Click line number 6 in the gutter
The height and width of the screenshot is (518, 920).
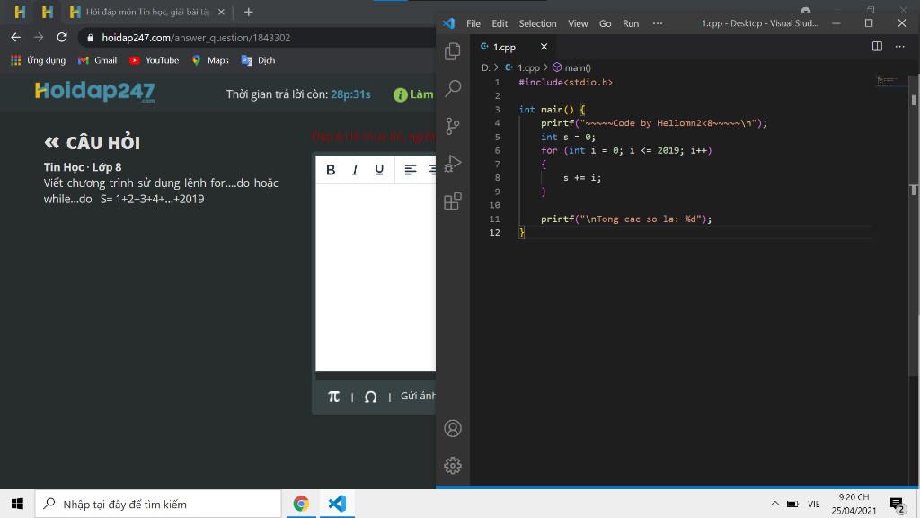[497, 151]
